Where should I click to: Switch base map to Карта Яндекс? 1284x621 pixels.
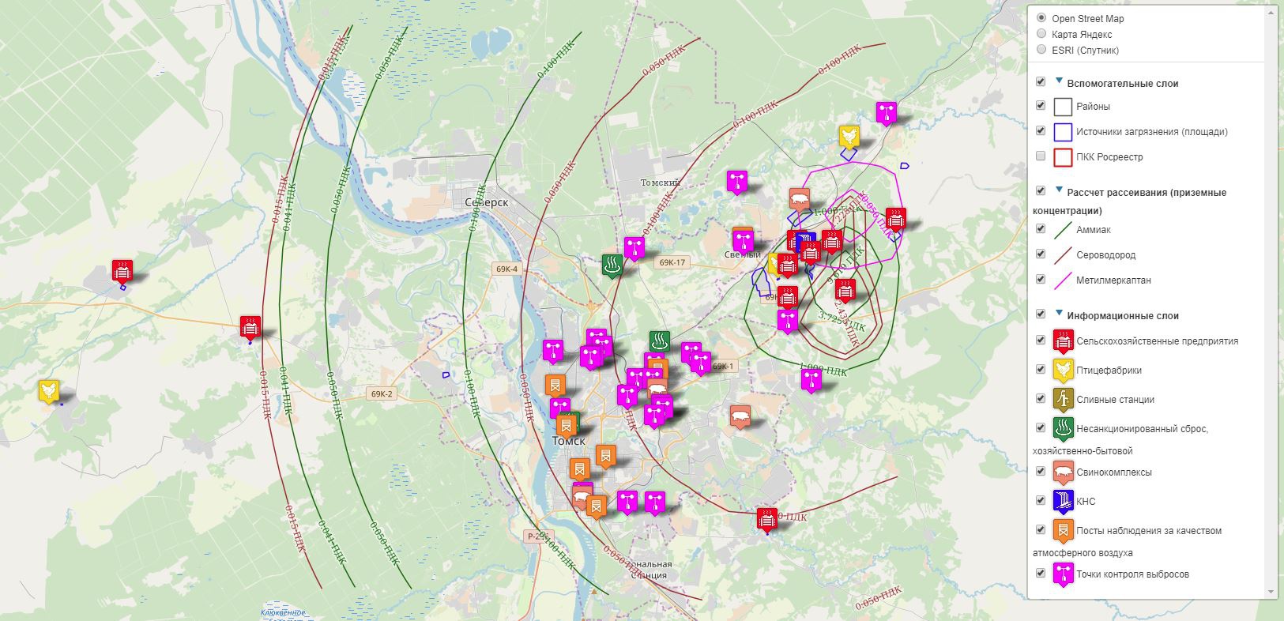(1041, 33)
